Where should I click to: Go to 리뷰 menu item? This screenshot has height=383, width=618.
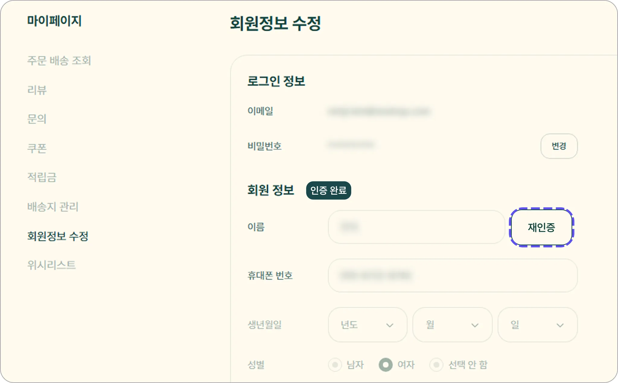point(37,90)
